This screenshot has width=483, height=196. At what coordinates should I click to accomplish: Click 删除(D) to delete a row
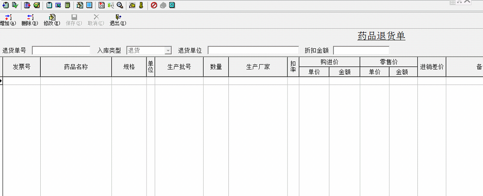point(30,20)
